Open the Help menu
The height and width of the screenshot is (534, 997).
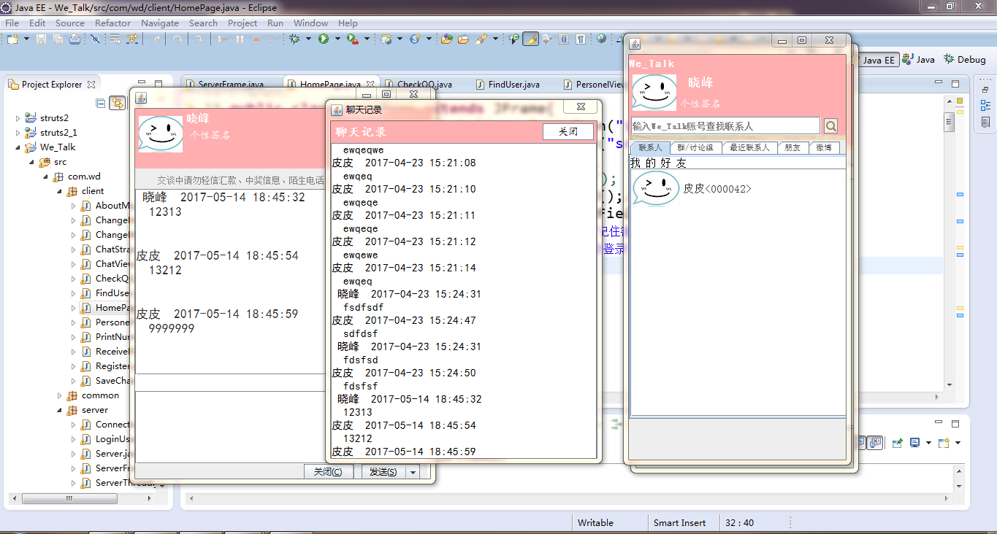click(348, 23)
